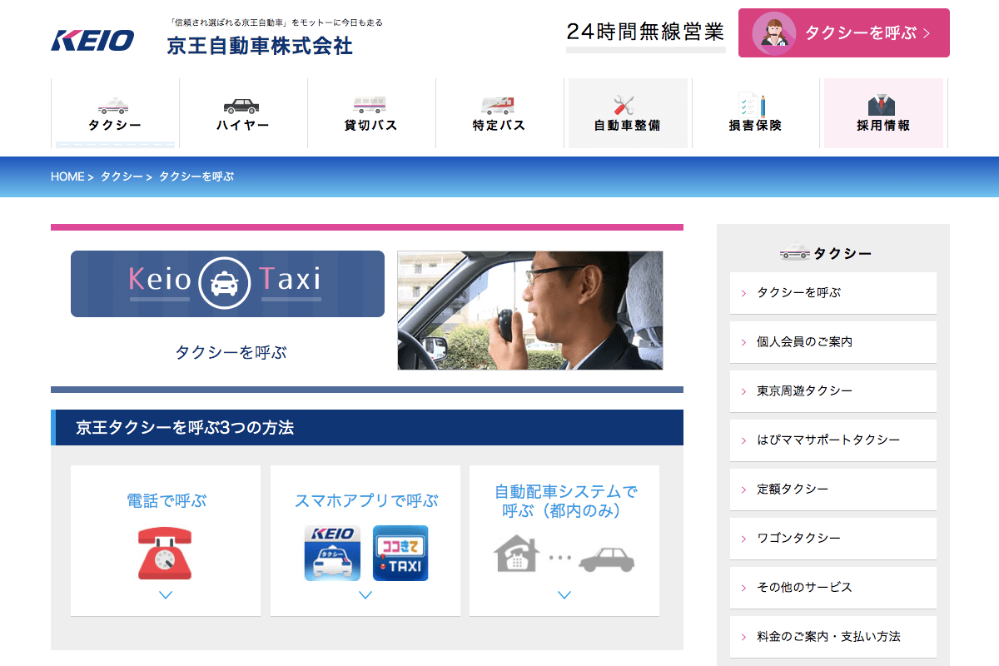The width and height of the screenshot is (999, 666).
Task: Click the KEIO taxi app icon
Action: [x=332, y=553]
